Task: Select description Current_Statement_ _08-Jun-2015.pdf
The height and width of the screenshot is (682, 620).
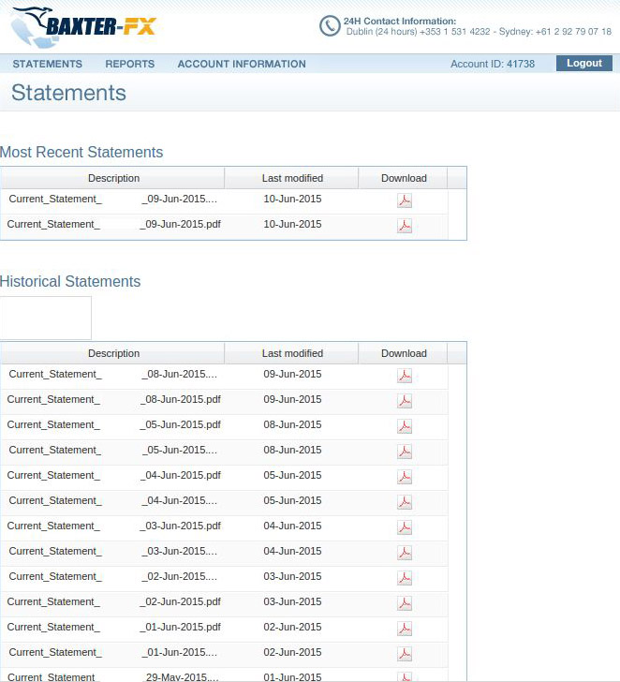Action: click(x=114, y=400)
